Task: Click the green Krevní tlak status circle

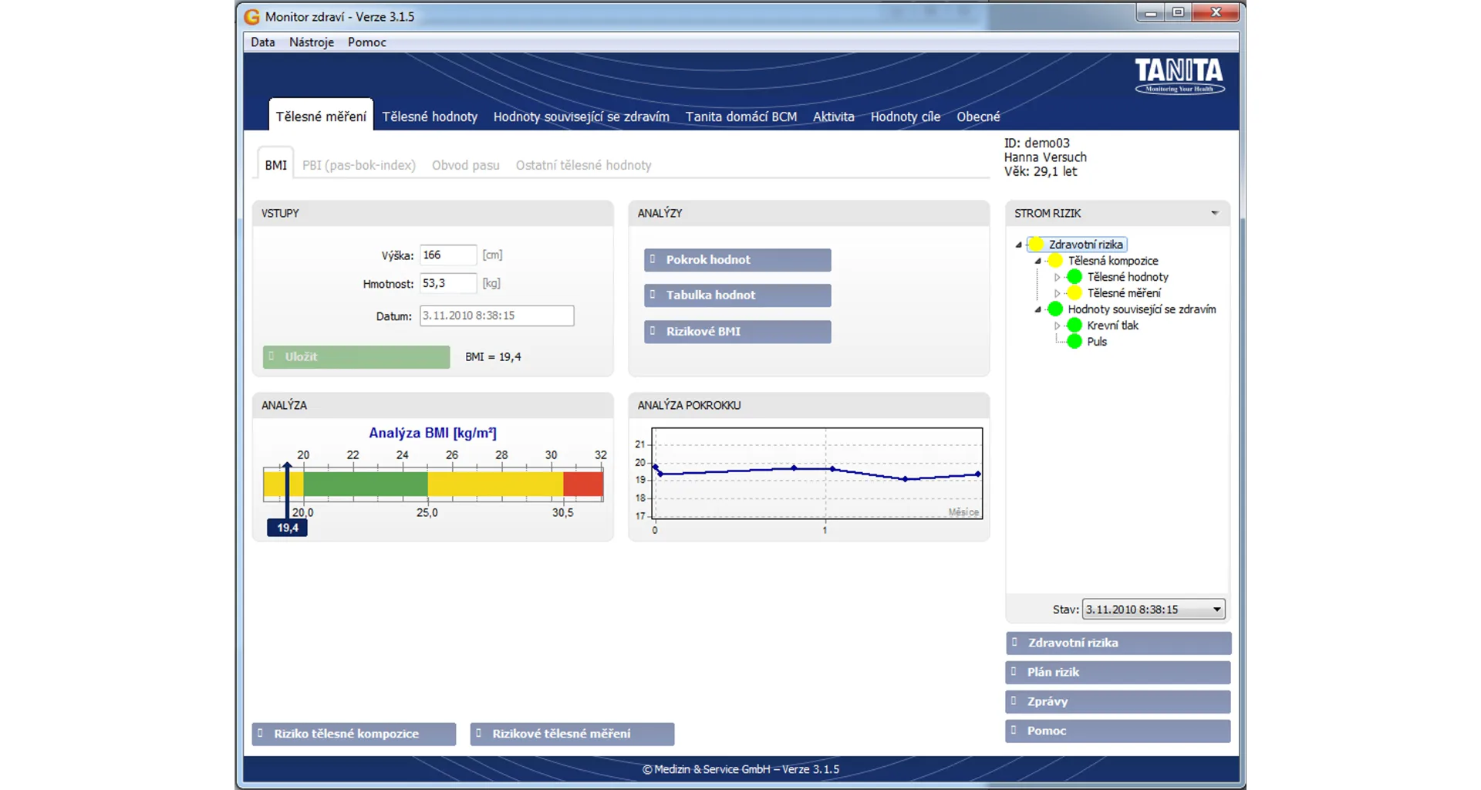Action: [1074, 326]
